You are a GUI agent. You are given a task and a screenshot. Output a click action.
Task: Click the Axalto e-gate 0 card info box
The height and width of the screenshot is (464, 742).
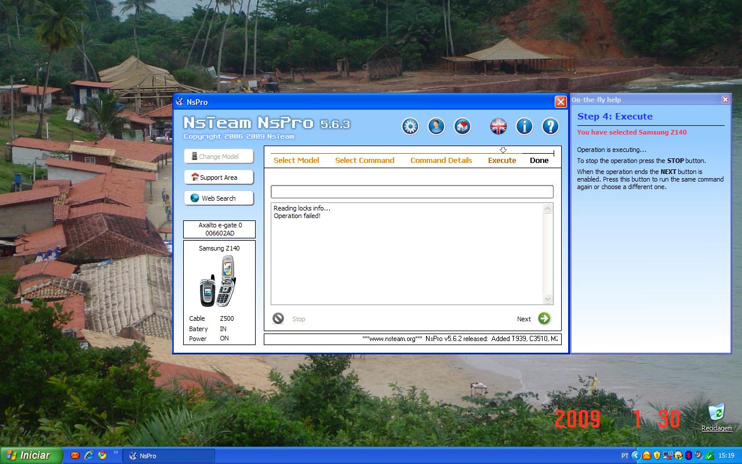click(x=219, y=229)
